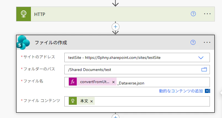Add a step below the ファイルの作成 action

[x=115, y=116]
